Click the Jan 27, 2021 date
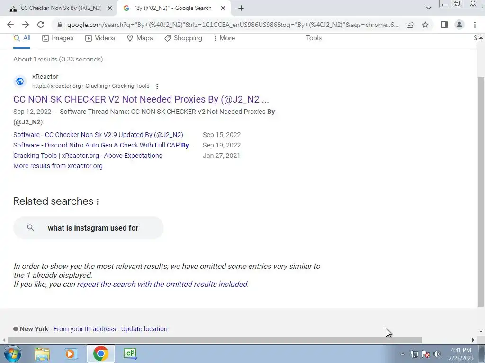 222,156
